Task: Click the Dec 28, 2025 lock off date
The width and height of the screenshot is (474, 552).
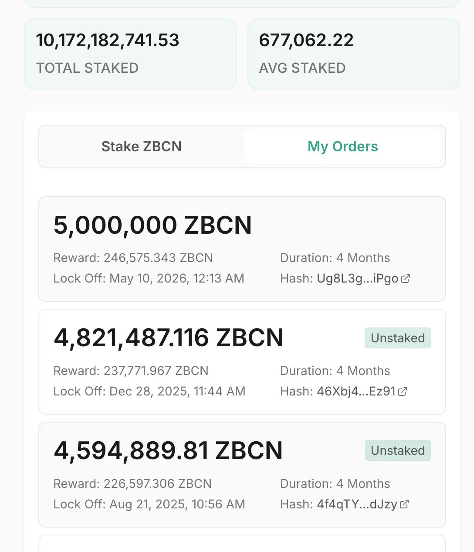Action: click(177, 392)
